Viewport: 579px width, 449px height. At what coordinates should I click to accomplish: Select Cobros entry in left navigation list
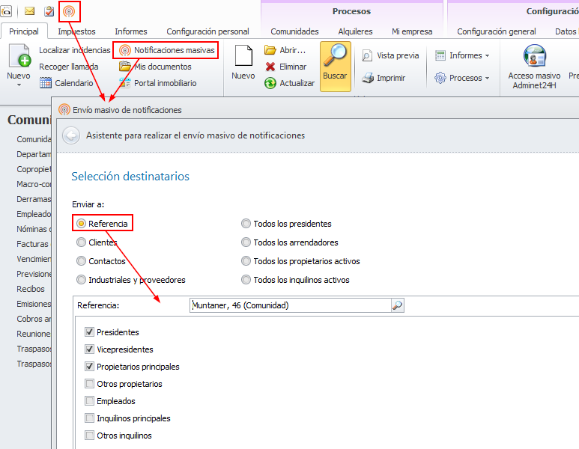tap(34, 319)
